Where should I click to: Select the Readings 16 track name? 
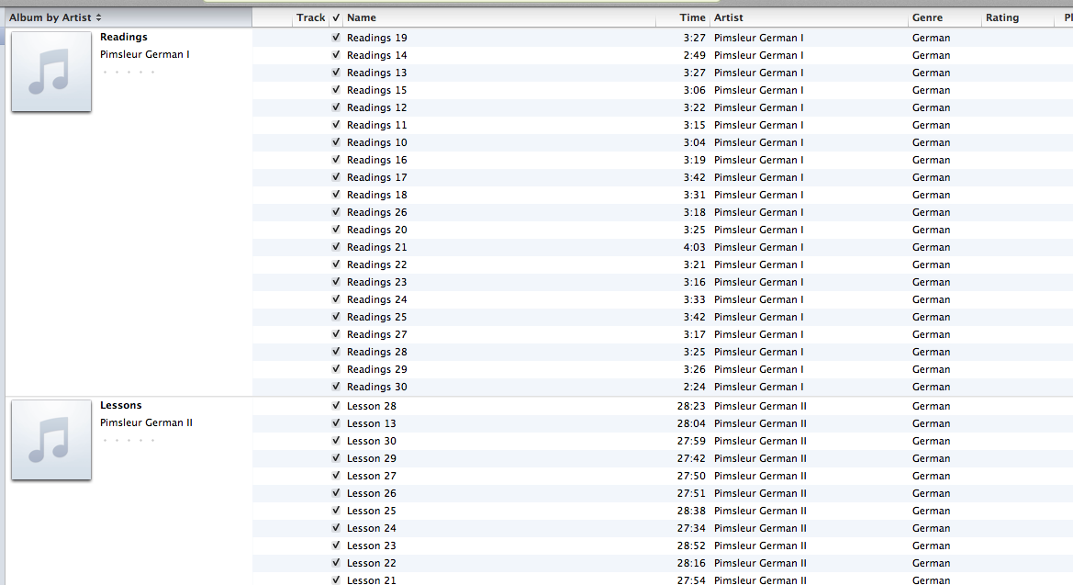pos(376,160)
